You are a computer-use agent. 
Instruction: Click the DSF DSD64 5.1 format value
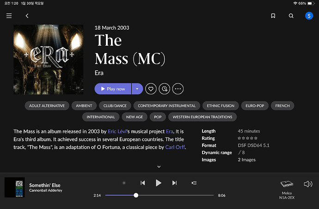click(x=253, y=145)
